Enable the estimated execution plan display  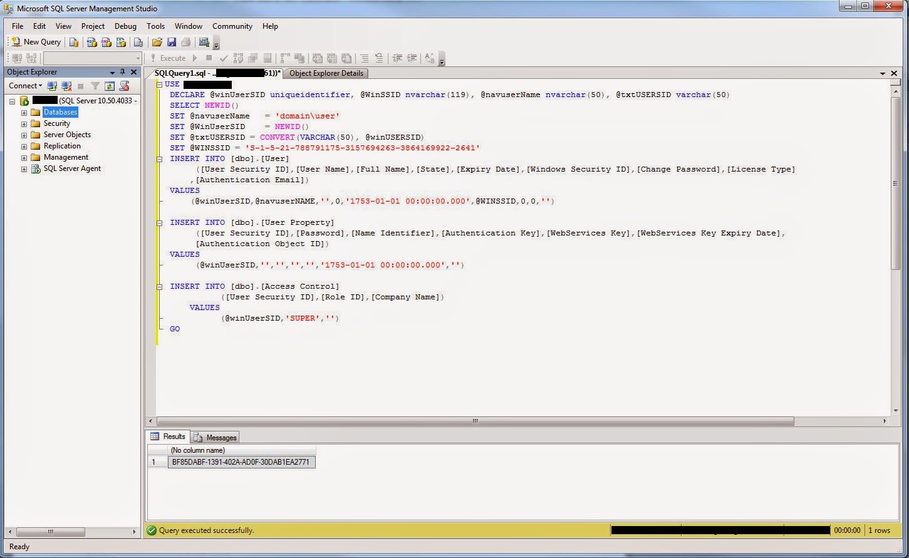tap(239, 58)
